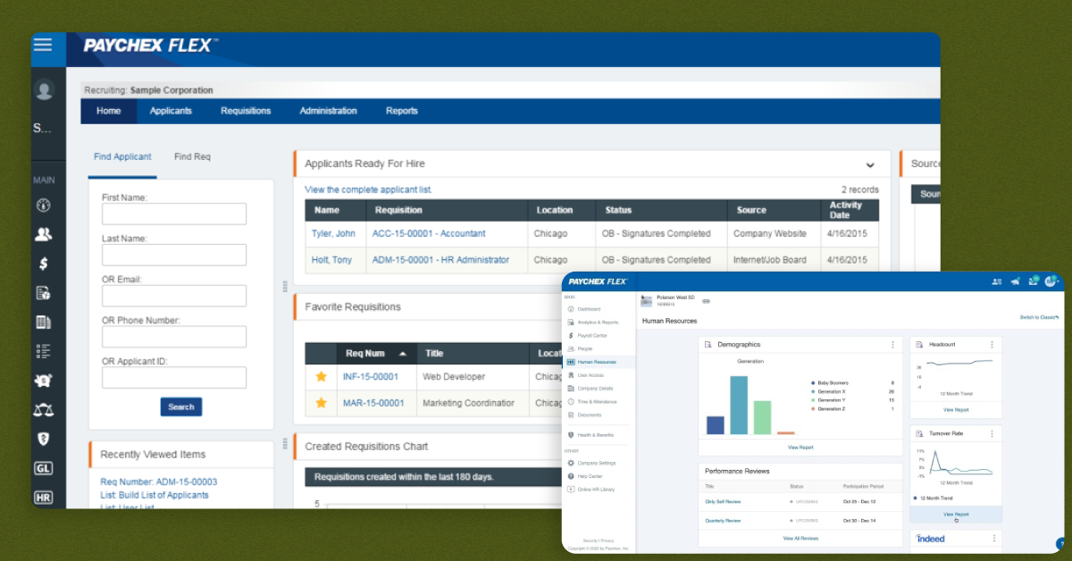
Task: Open requisition INF-15-00001 link
Action: pos(371,377)
